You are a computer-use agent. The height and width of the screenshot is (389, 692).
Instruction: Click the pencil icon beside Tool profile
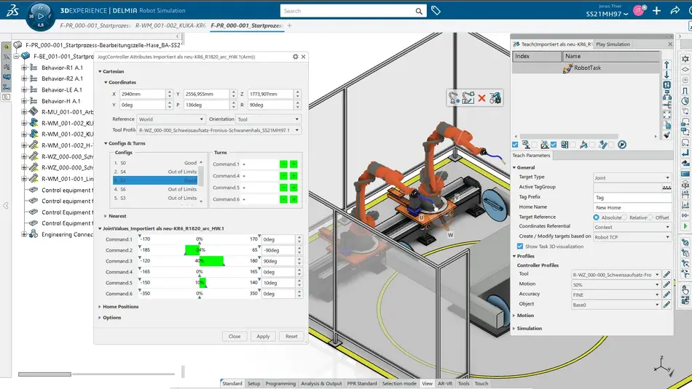(667, 275)
